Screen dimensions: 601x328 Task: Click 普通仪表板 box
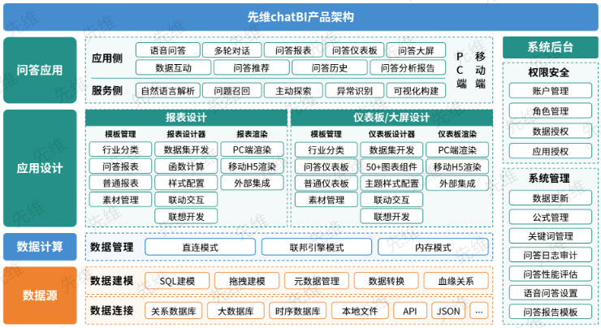click(326, 183)
